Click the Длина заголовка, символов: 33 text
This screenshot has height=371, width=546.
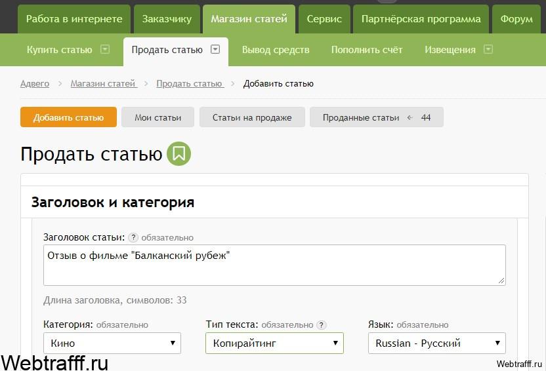(x=115, y=300)
